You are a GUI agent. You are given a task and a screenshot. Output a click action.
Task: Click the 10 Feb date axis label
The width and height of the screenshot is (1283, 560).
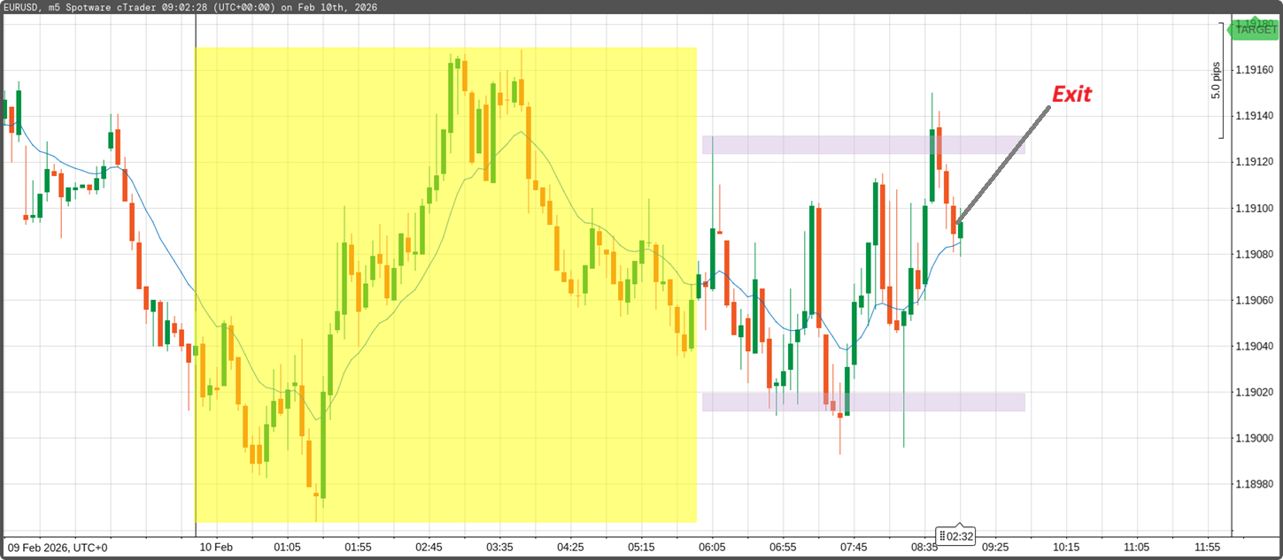click(216, 548)
